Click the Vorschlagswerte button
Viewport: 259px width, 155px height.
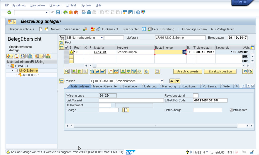click(187, 71)
